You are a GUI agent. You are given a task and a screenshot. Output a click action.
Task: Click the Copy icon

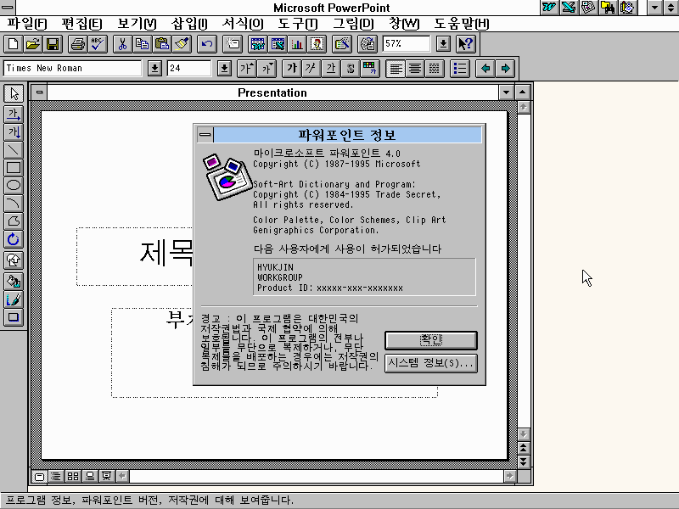coord(142,44)
